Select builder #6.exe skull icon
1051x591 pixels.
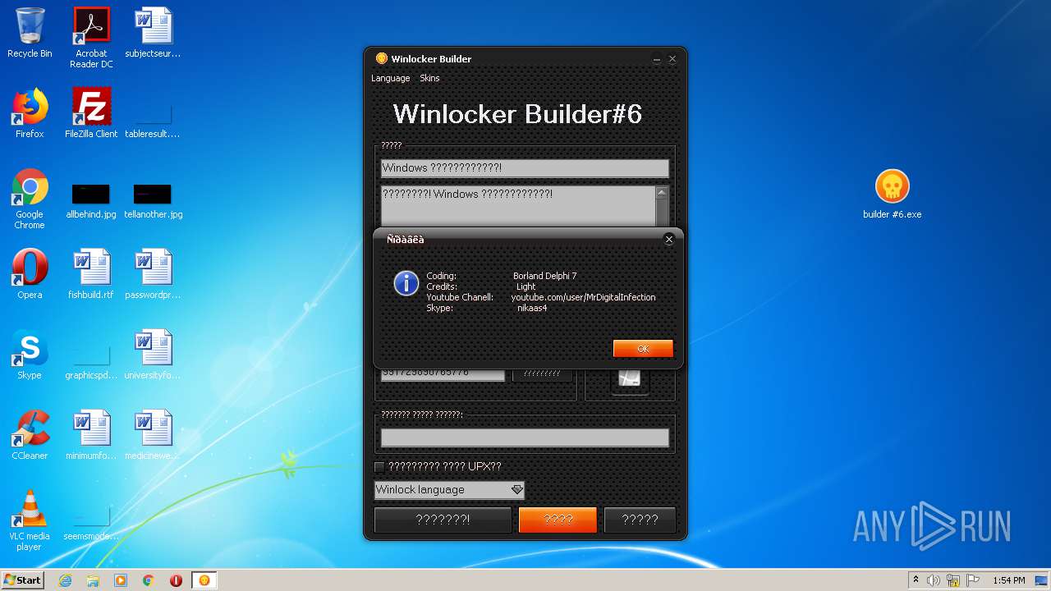[x=892, y=194]
